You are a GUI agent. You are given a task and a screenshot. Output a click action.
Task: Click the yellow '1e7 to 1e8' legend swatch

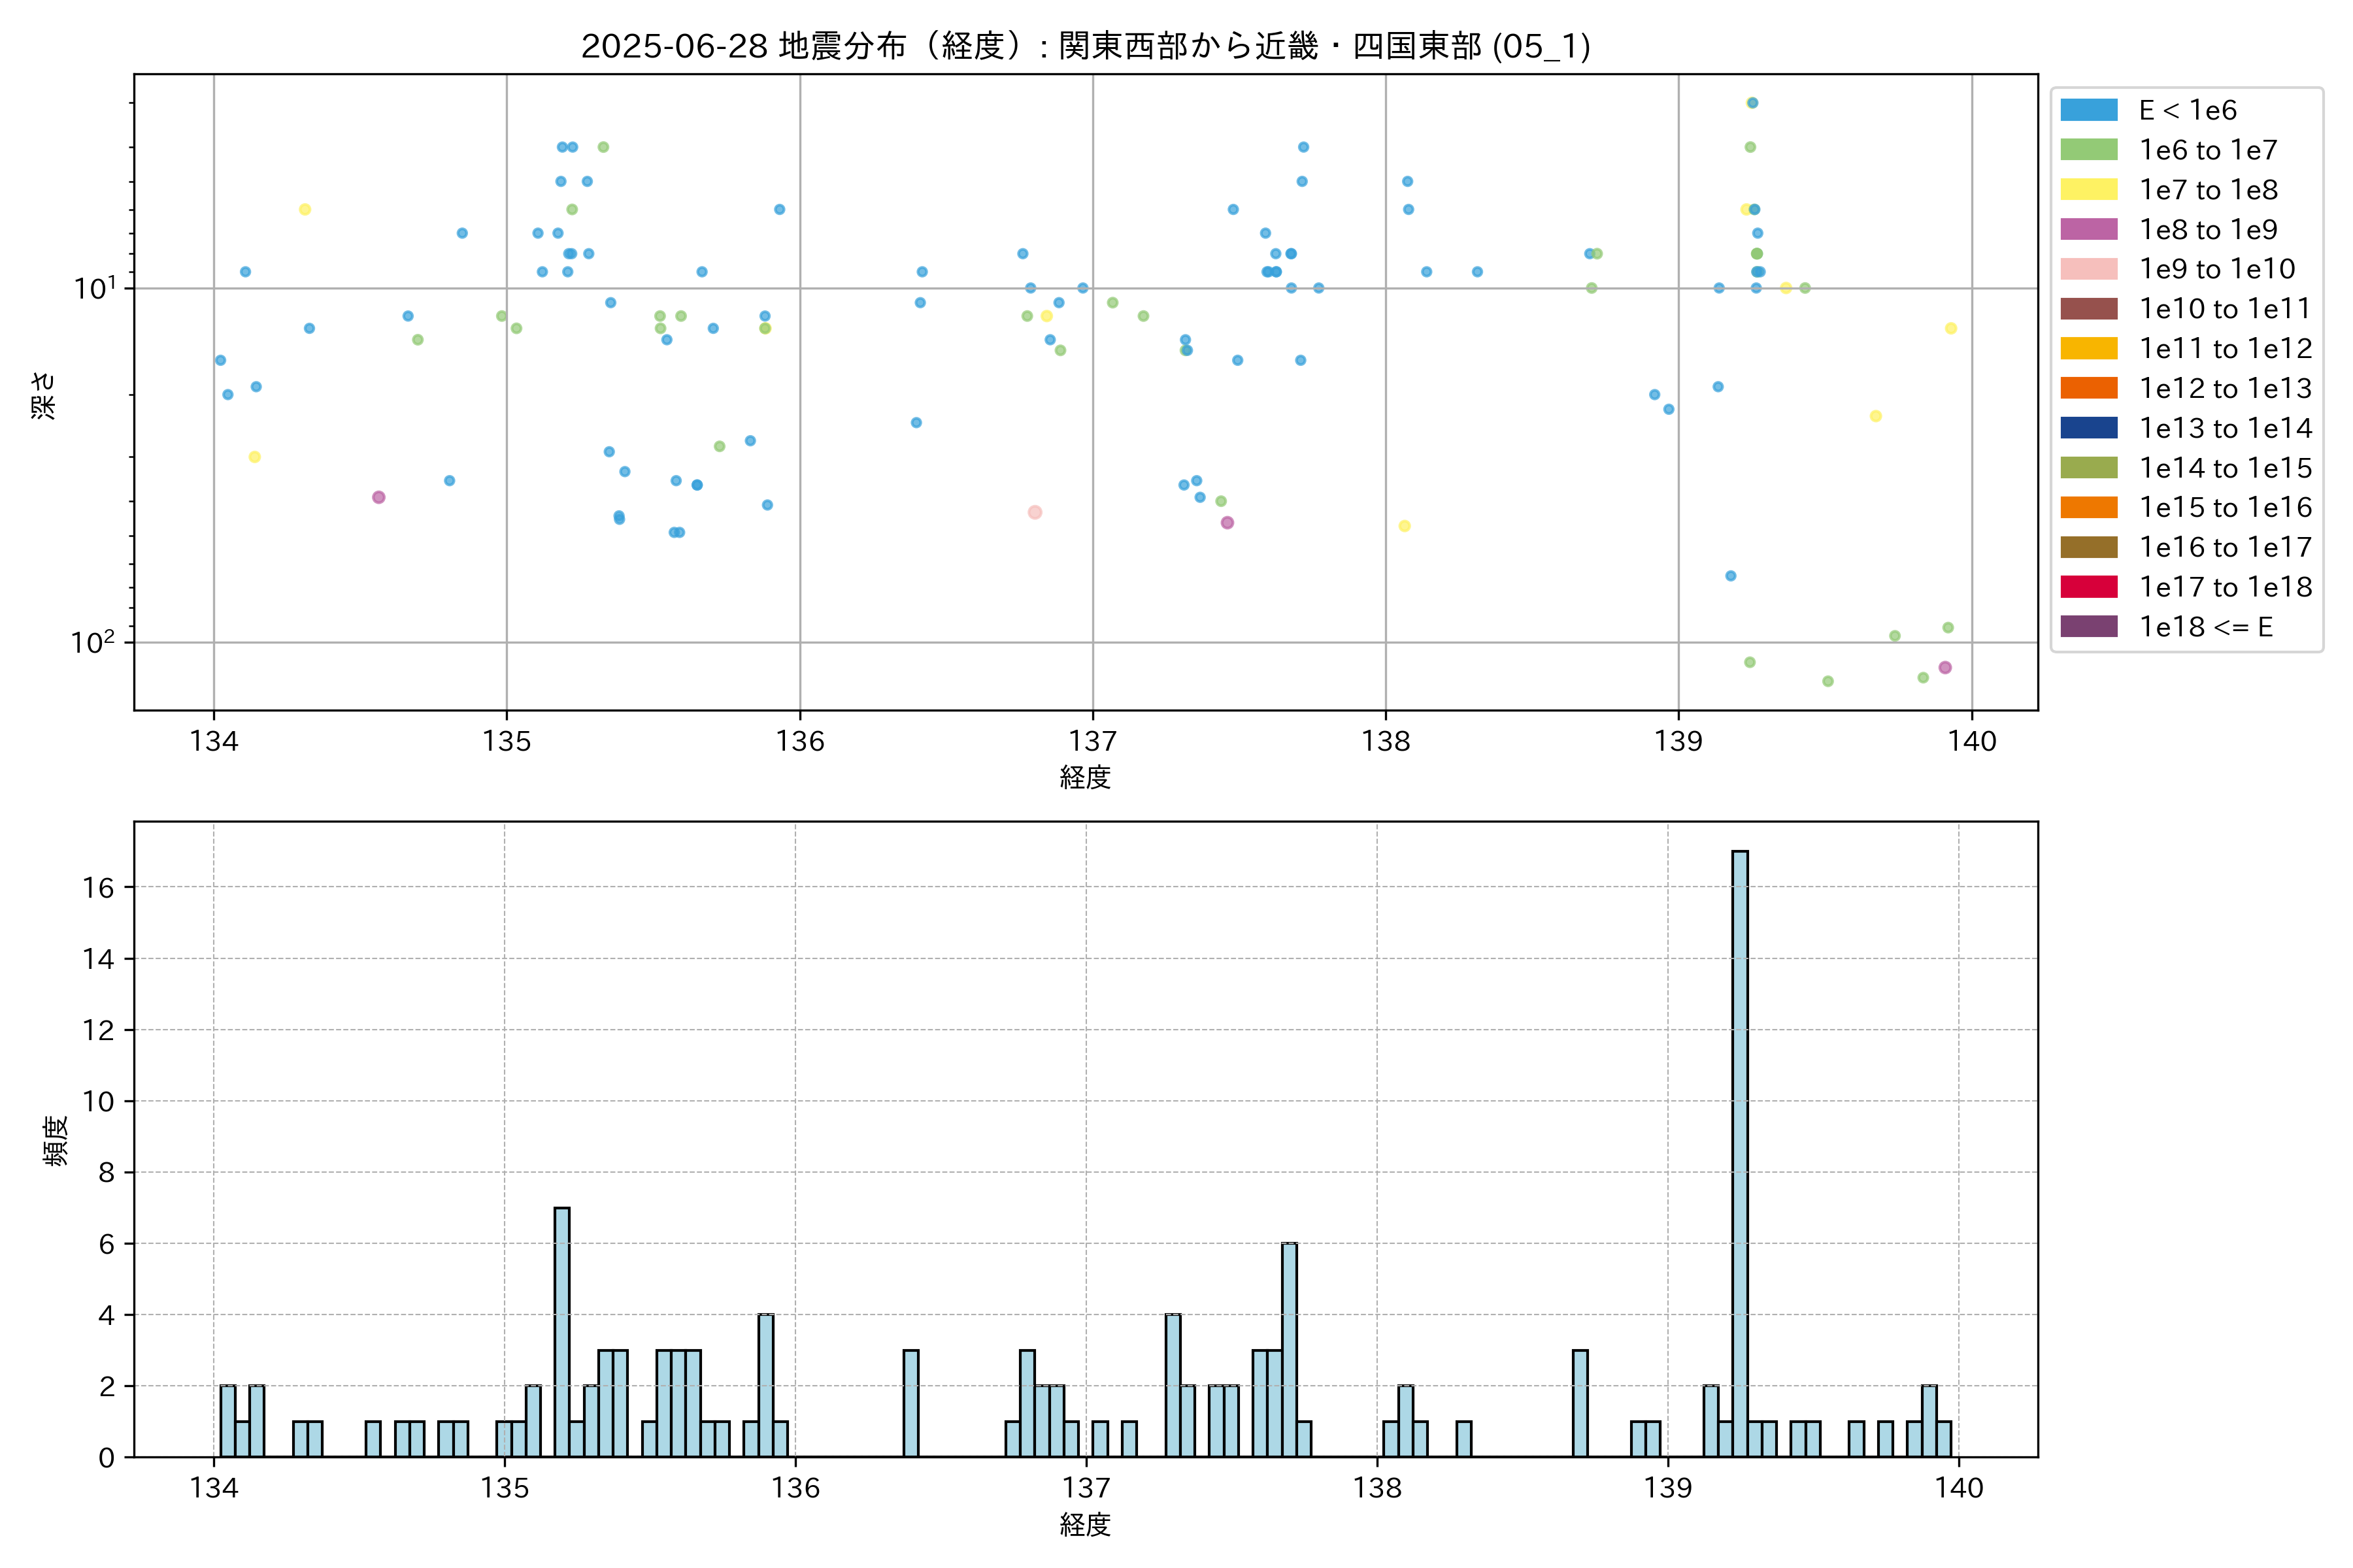(2088, 190)
